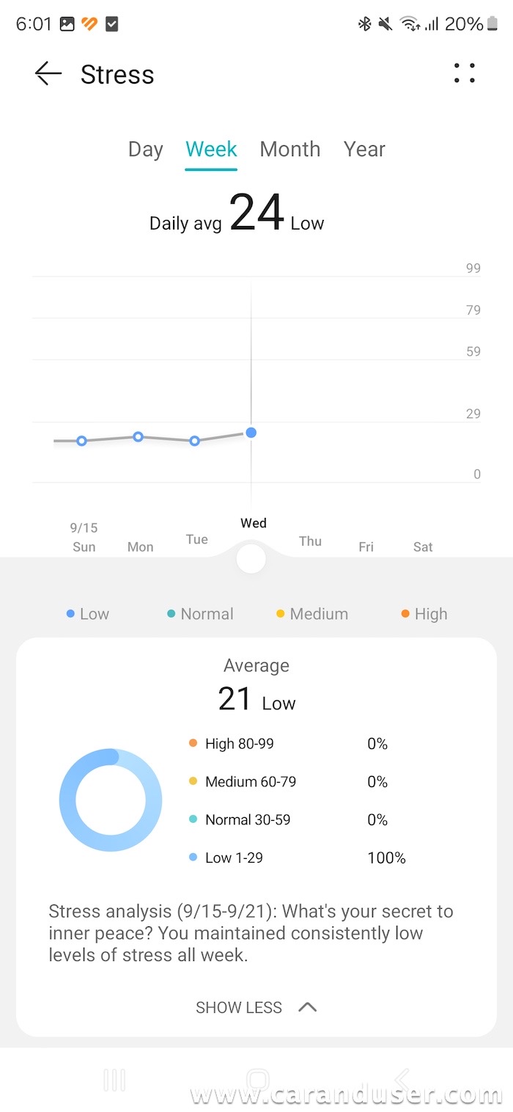Collapse analysis with SHOW LESS
Viewport: 513px width, 1112px height.
[239, 1008]
